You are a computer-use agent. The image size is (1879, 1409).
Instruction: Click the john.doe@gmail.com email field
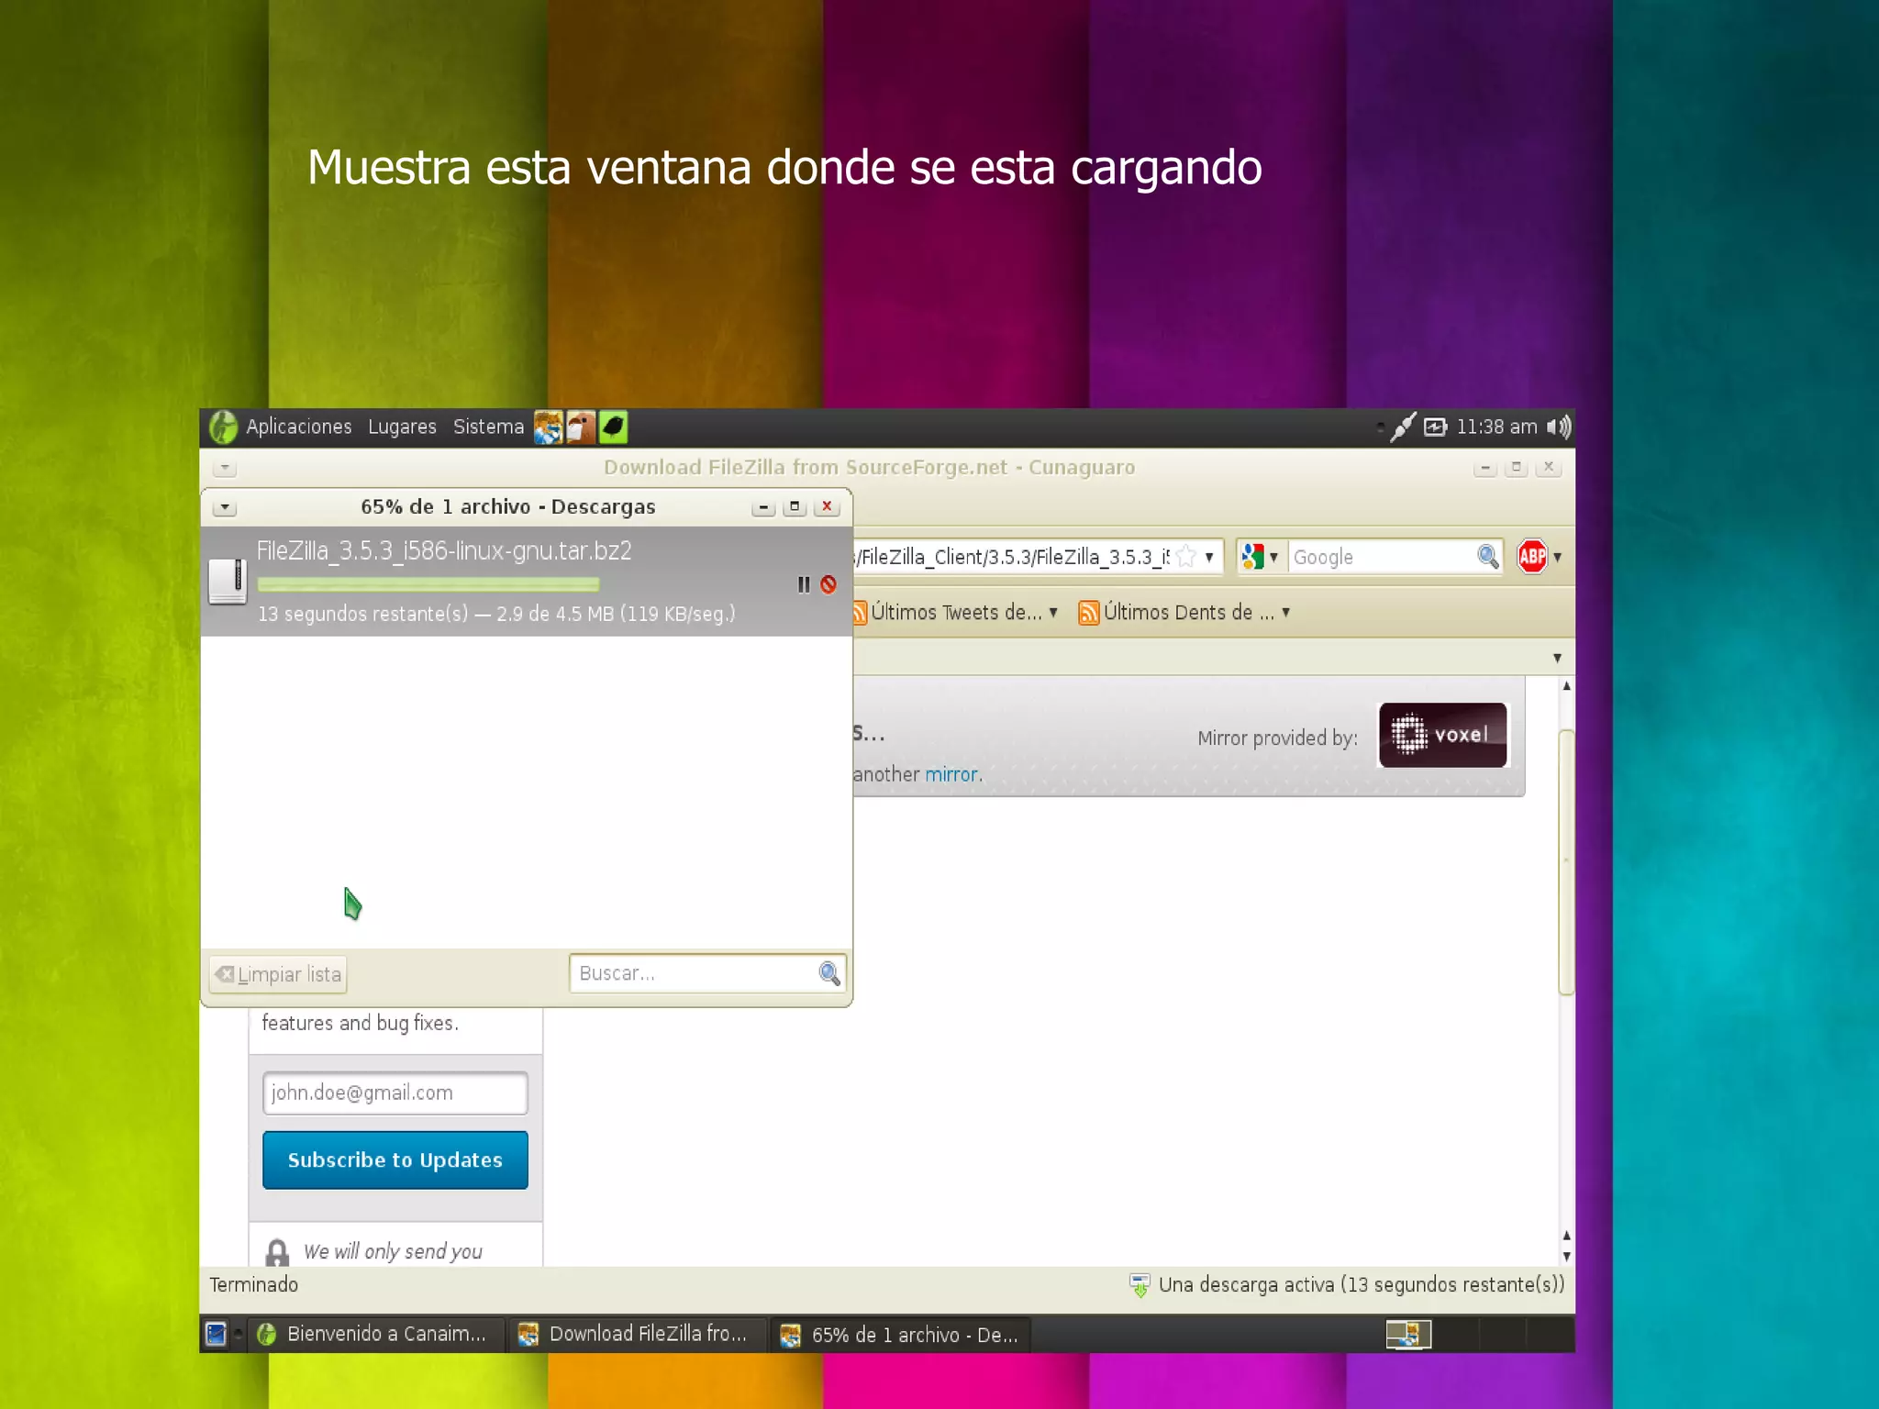pos(395,1093)
